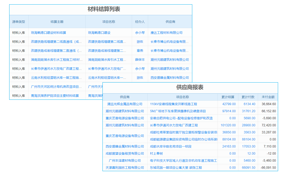Click the 材料结算列表 table title
The width and height of the screenshot is (287, 172).
104,9
